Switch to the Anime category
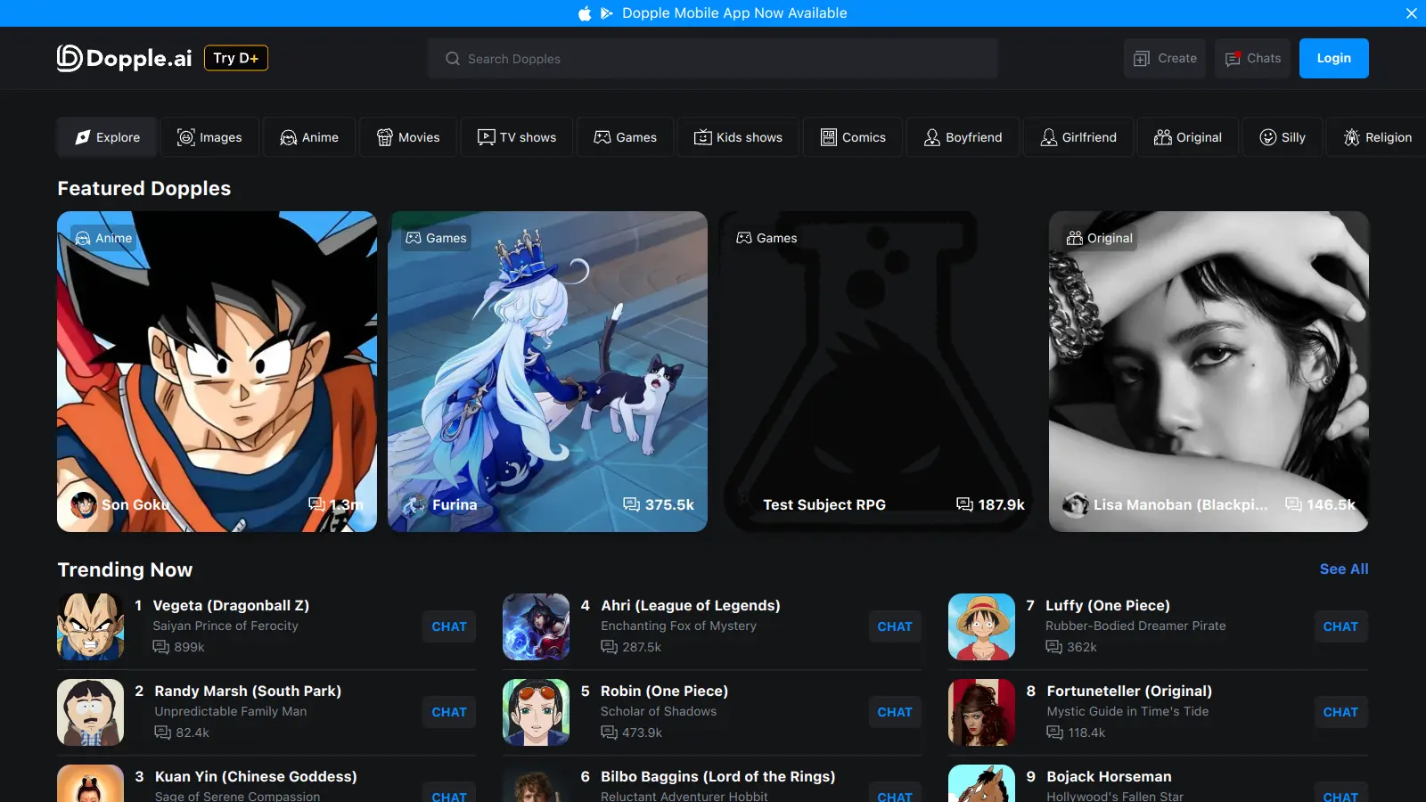 coord(309,137)
